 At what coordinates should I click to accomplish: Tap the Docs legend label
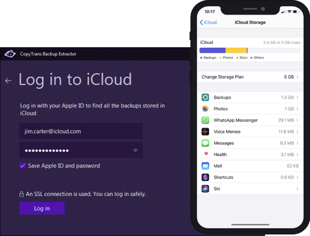click(243, 57)
